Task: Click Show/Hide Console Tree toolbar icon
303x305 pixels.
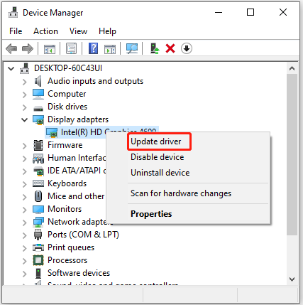Action: 50,49
